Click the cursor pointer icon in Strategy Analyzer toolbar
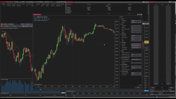176x99 pixels. (x=43, y=19)
